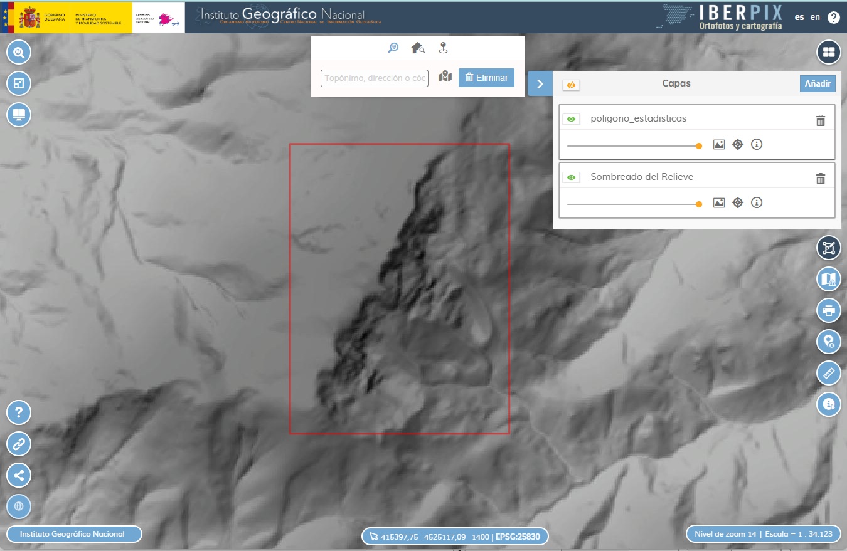The height and width of the screenshot is (551, 847).
Task: Adjust opacity slider of poligono_estadisticas
Action: [634, 146]
